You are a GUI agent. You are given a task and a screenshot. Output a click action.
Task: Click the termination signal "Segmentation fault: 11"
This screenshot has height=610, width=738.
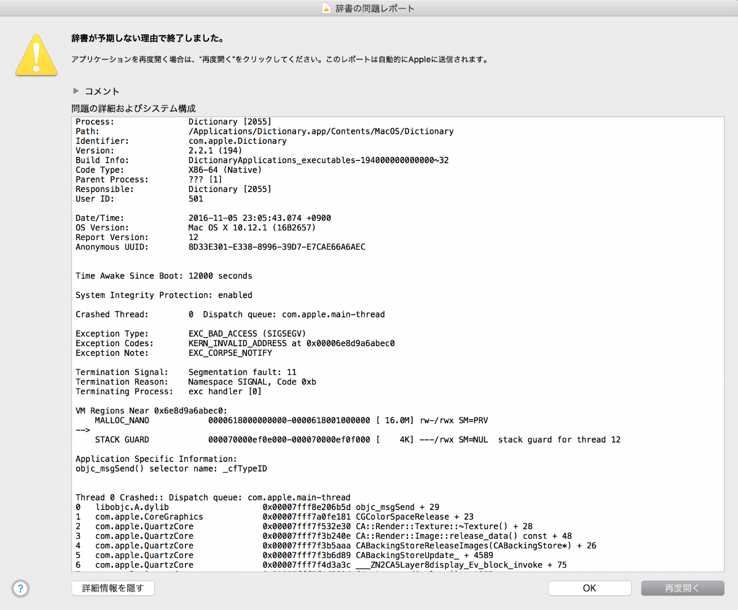[x=242, y=372]
